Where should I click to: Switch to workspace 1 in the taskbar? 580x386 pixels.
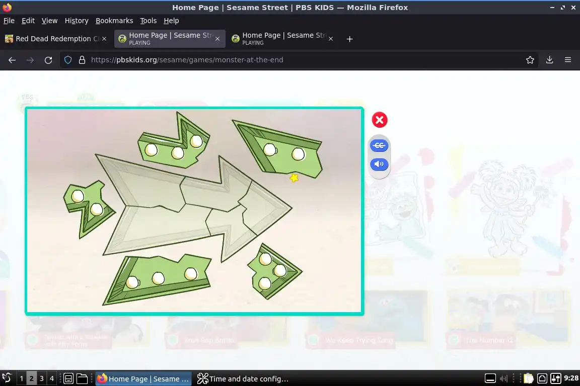(x=22, y=378)
